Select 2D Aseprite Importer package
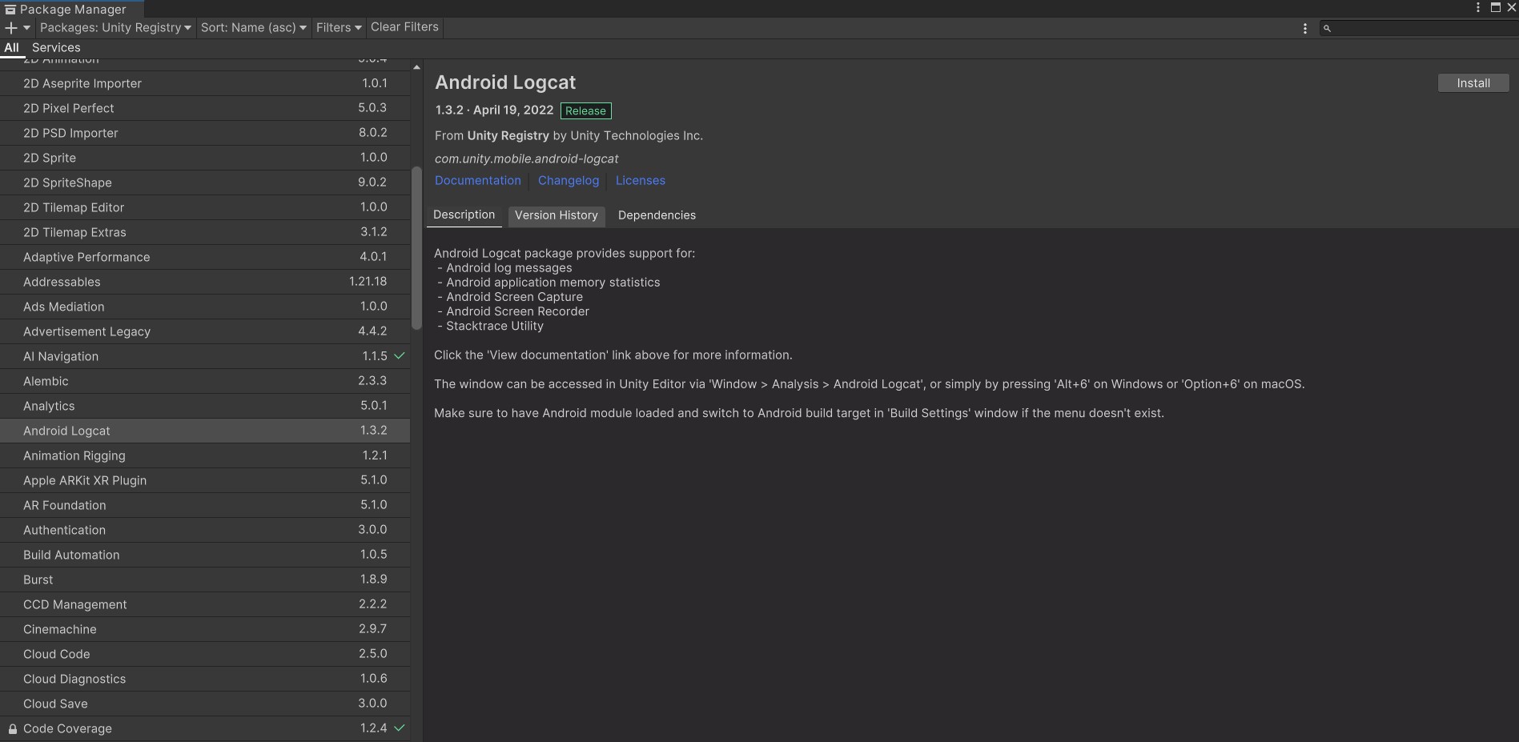Viewport: 1519px width, 742px height. coord(205,83)
